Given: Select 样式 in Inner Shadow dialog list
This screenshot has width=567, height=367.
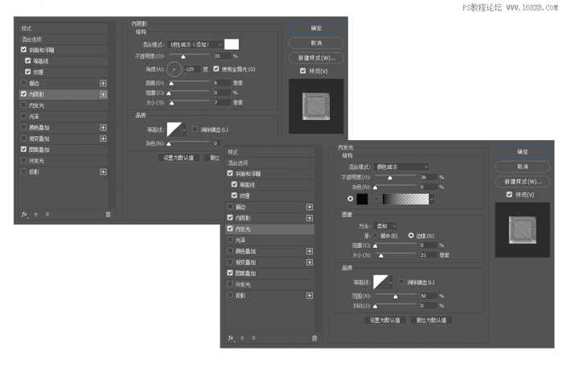Looking at the screenshot, I should [x=64, y=28].
